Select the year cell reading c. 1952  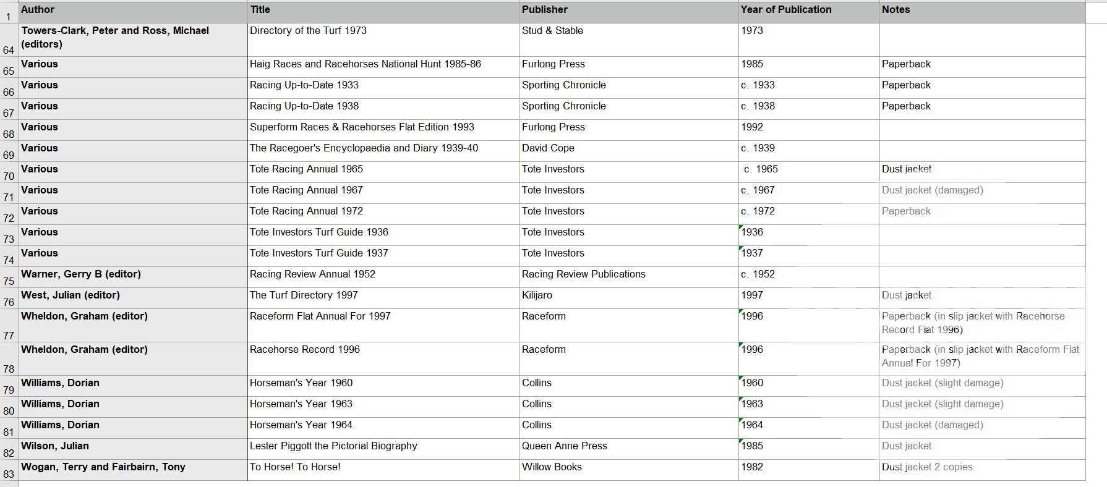[x=809, y=277]
